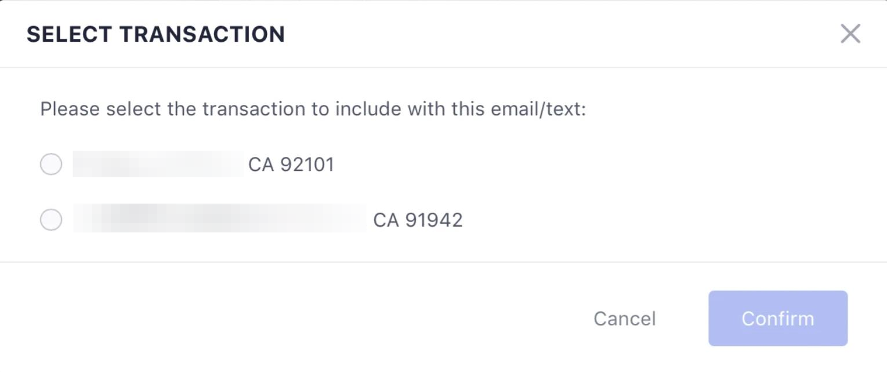The image size is (887, 372).
Task: Click the 'Please select the transaction' instruction text
Action: point(232,109)
